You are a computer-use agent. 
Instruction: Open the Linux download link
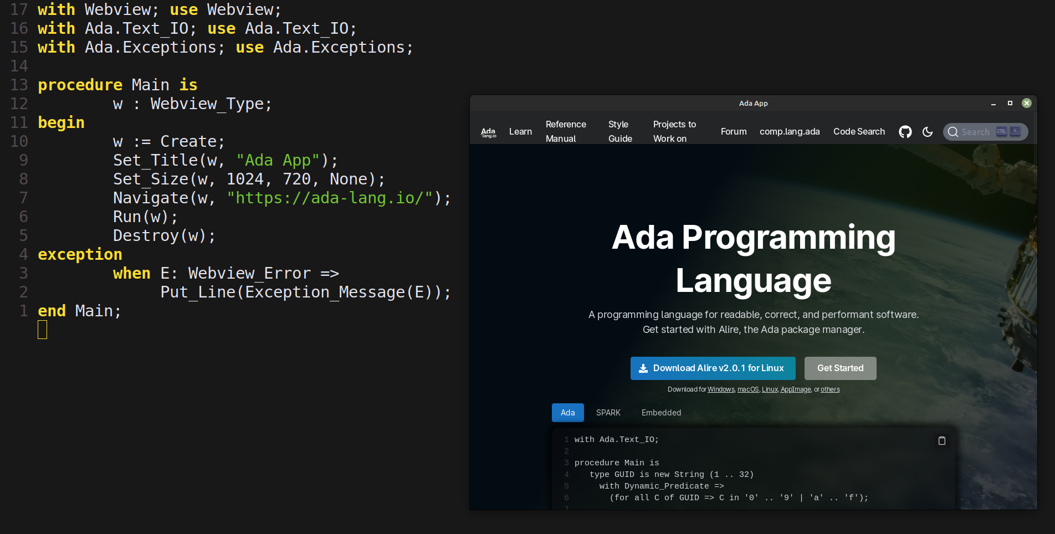point(770,389)
